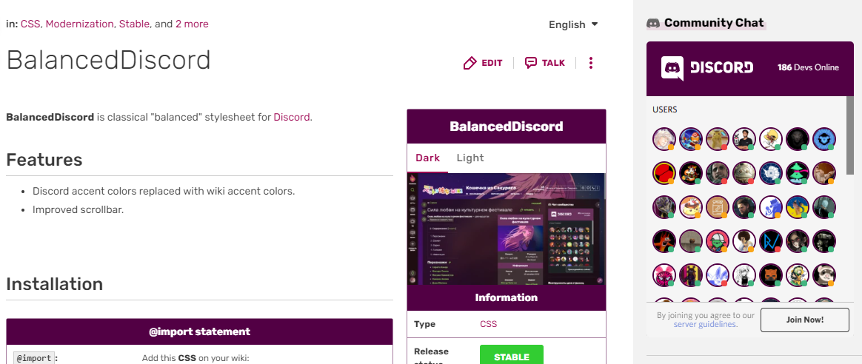Click the USERS label in Discord widget
The image size is (862, 364).
[664, 109]
